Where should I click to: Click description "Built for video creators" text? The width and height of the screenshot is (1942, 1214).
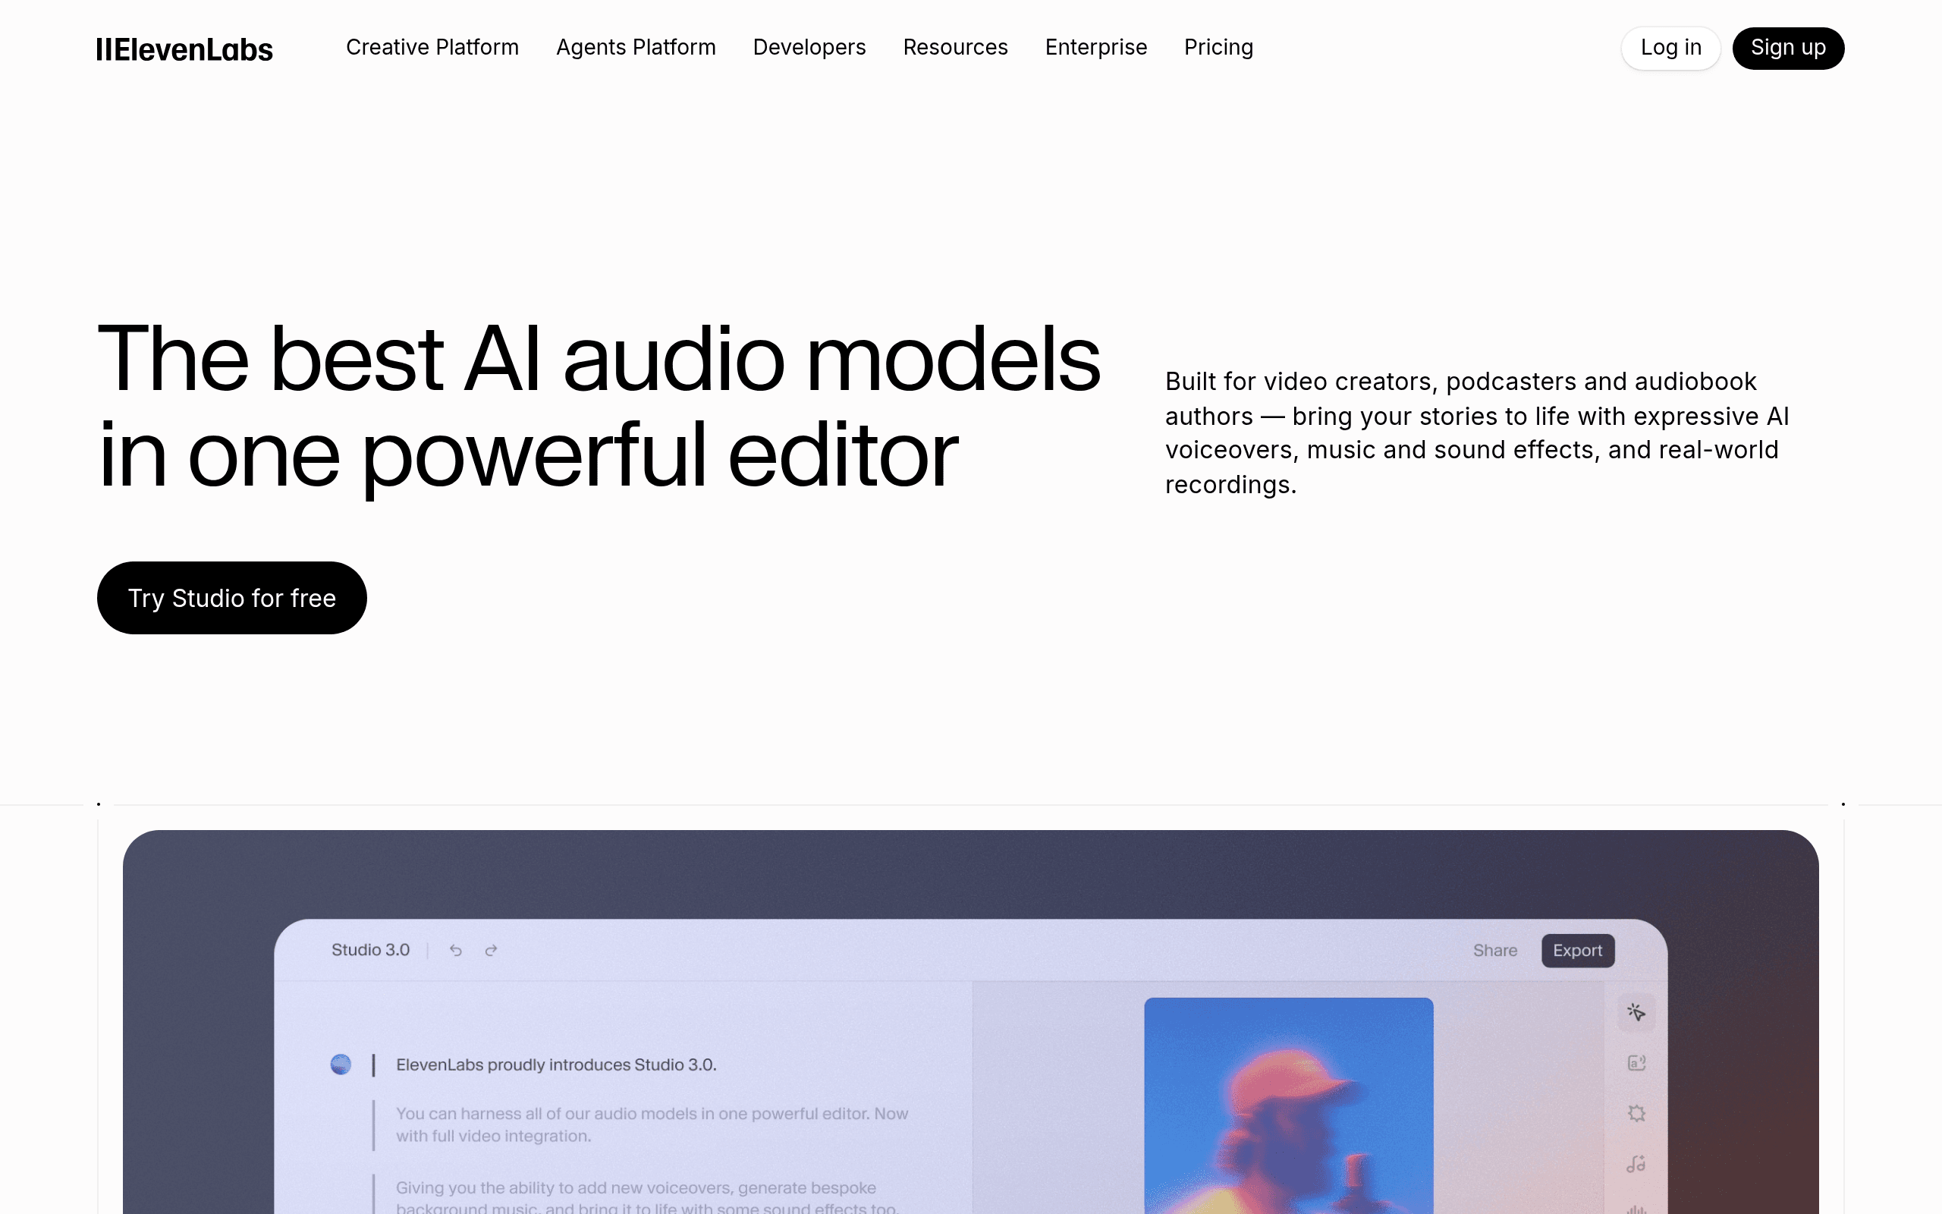click(1476, 432)
